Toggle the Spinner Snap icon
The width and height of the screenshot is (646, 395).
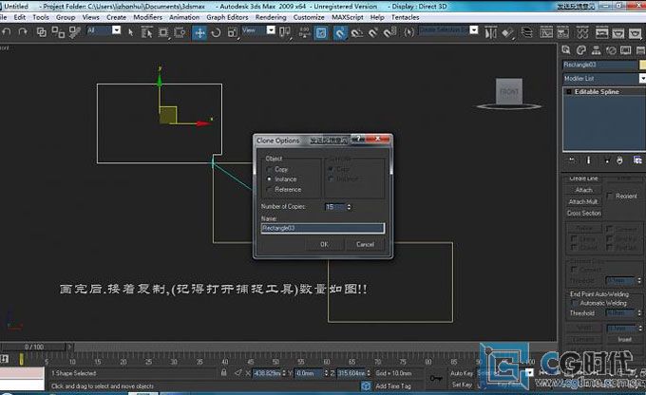pos(390,32)
